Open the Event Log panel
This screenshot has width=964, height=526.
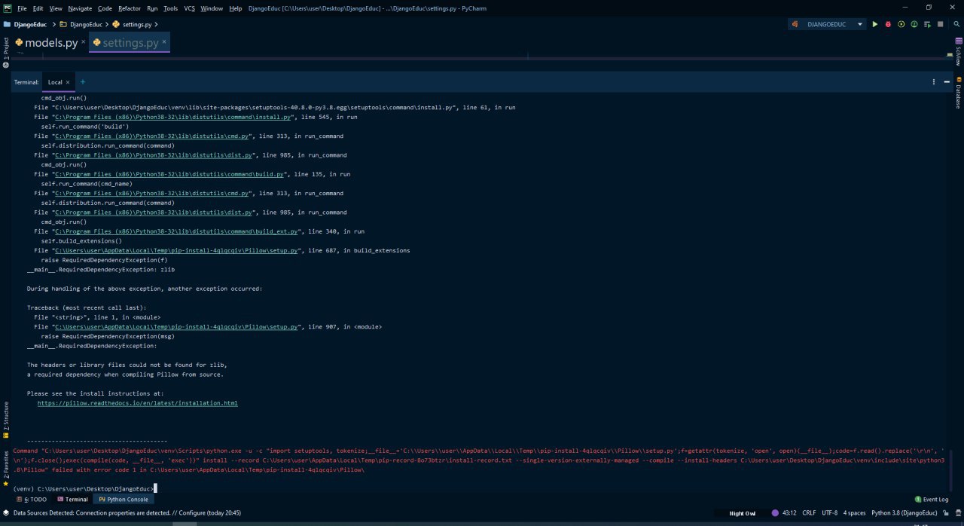click(932, 499)
